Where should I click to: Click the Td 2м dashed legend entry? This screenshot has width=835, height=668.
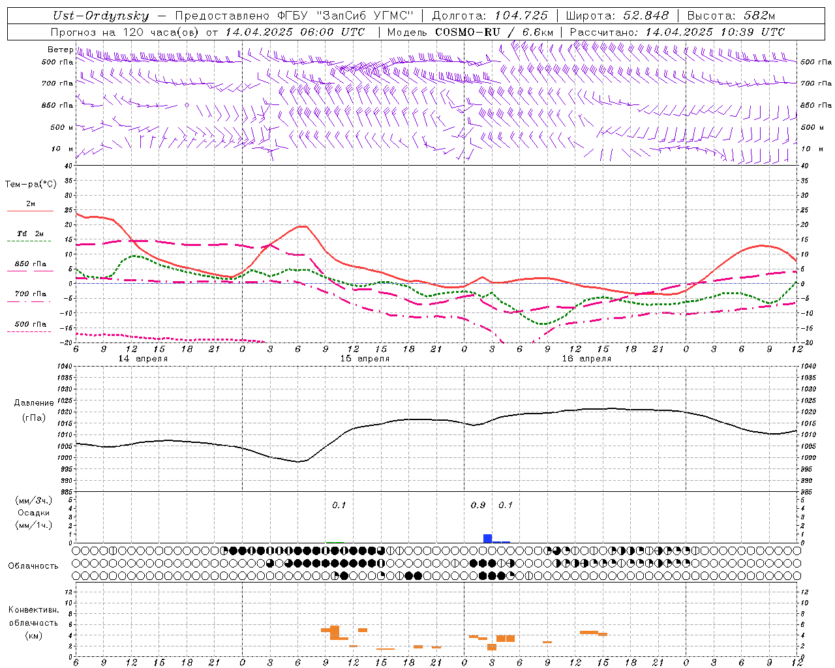pos(29,234)
